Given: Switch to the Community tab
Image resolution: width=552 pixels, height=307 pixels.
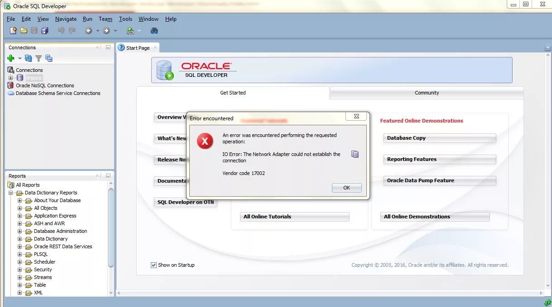Looking at the screenshot, I should 427,93.
